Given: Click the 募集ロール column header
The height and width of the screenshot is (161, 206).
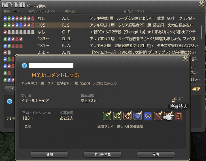Looking at the screenshot, I should (12, 11).
